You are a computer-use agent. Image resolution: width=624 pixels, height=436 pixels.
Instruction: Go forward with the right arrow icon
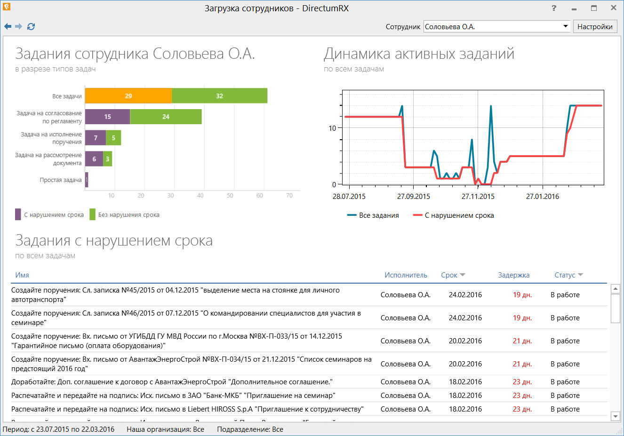pos(19,26)
